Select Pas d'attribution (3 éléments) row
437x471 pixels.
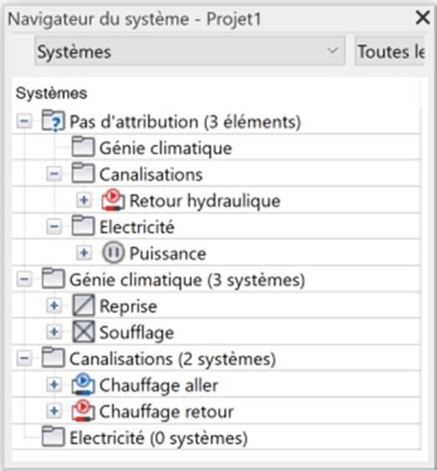click(x=216, y=121)
